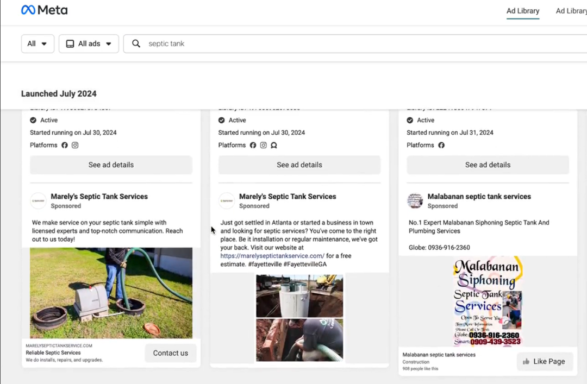The height and width of the screenshot is (384, 587).
Task: Expand the All ads category dropdown
Action: (89, 43)
